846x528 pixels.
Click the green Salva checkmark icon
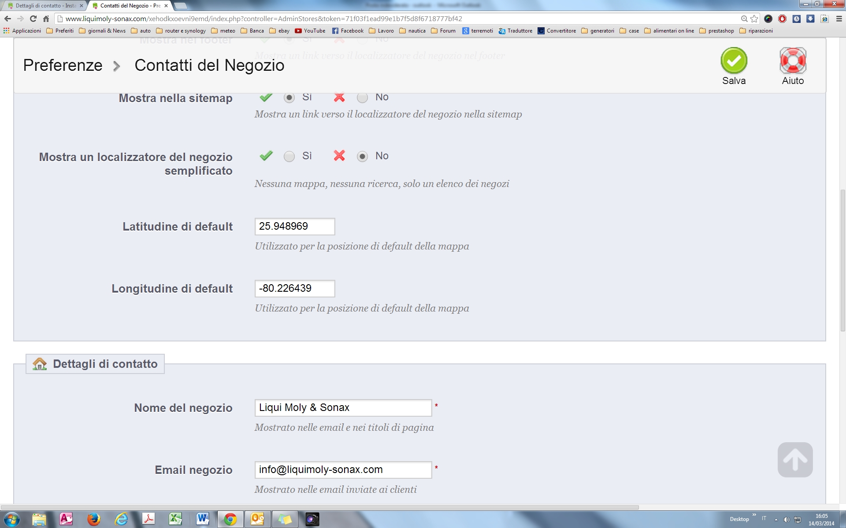734,61
